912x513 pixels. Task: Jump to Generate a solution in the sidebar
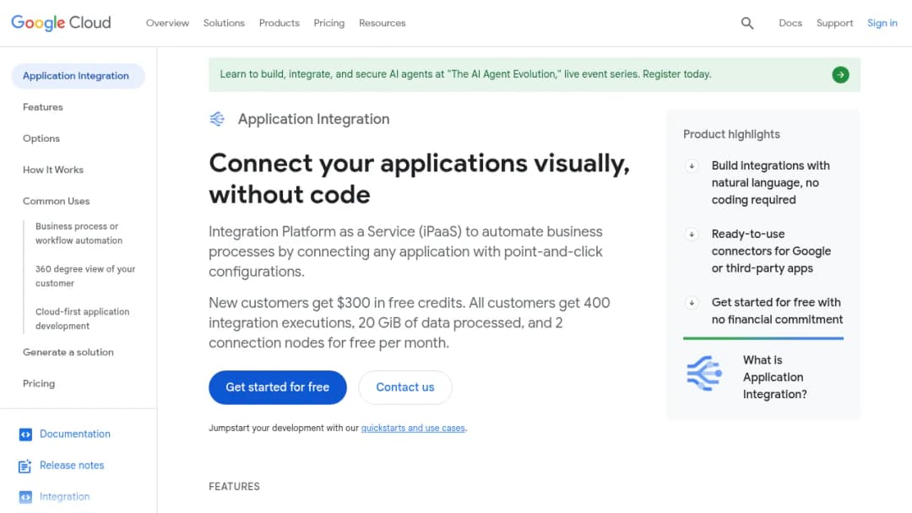(x=68, y=353)
